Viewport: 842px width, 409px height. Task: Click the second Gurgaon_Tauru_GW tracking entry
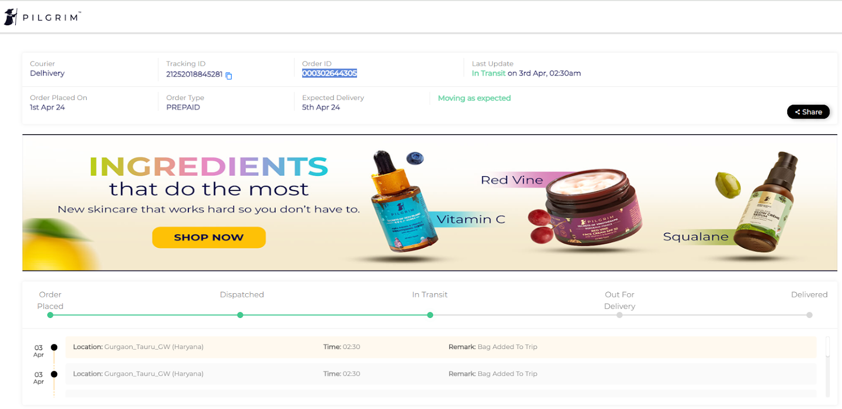pos(441,374)
